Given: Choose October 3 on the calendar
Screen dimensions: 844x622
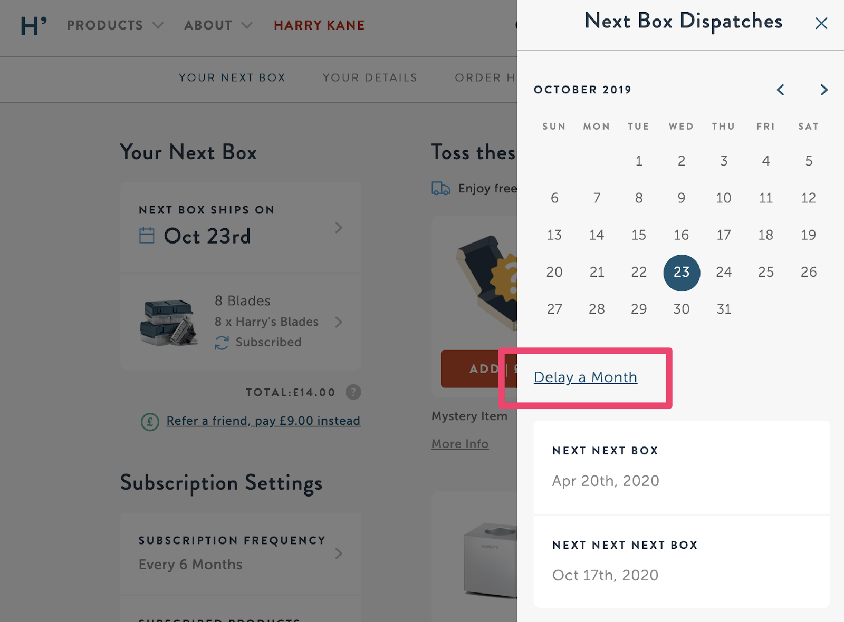Looking at the screenshot, I should click(x=724, y=161).
